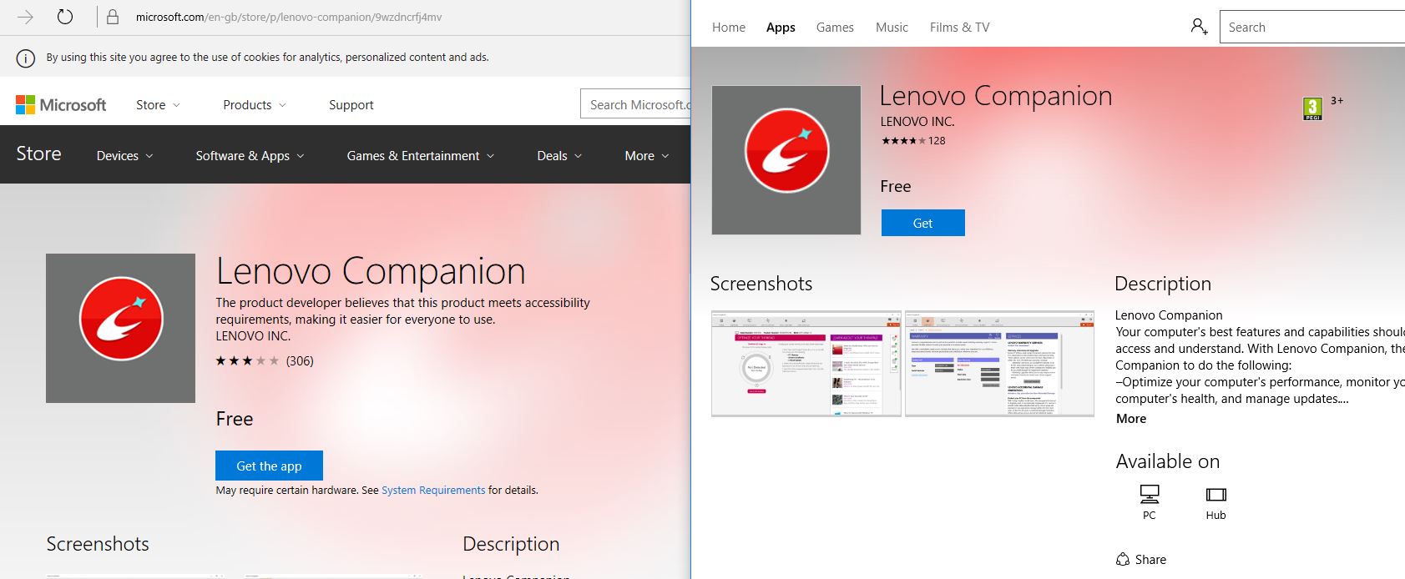
Task: Click the blue Get button
Action: (x=922, y=223)
